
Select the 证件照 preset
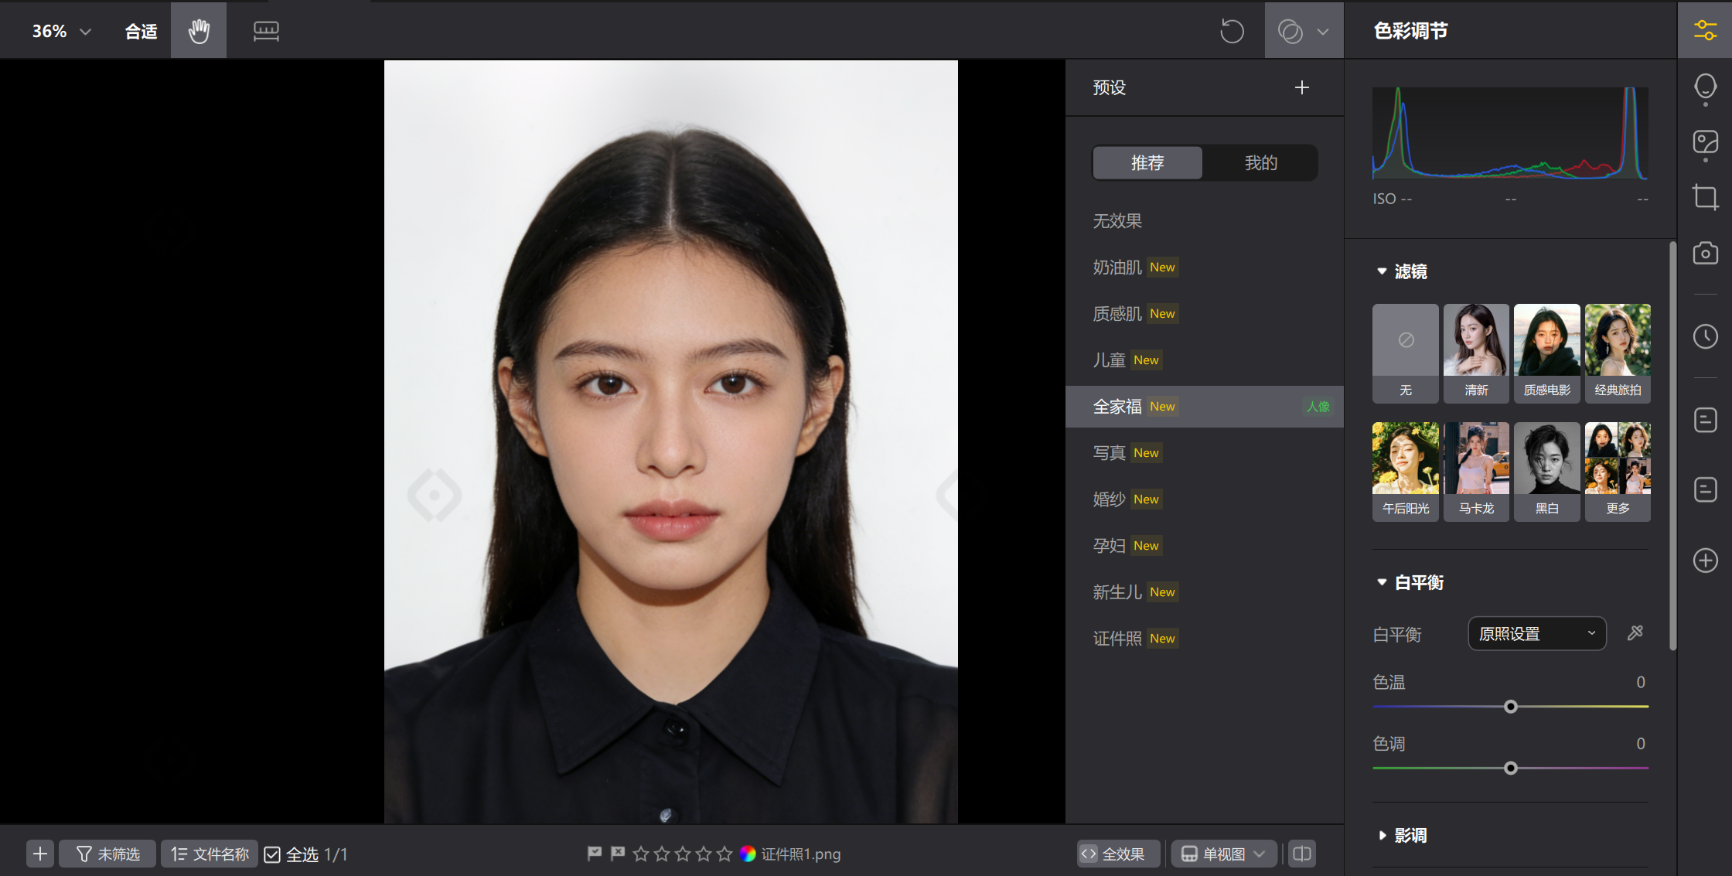[1117, 639]
